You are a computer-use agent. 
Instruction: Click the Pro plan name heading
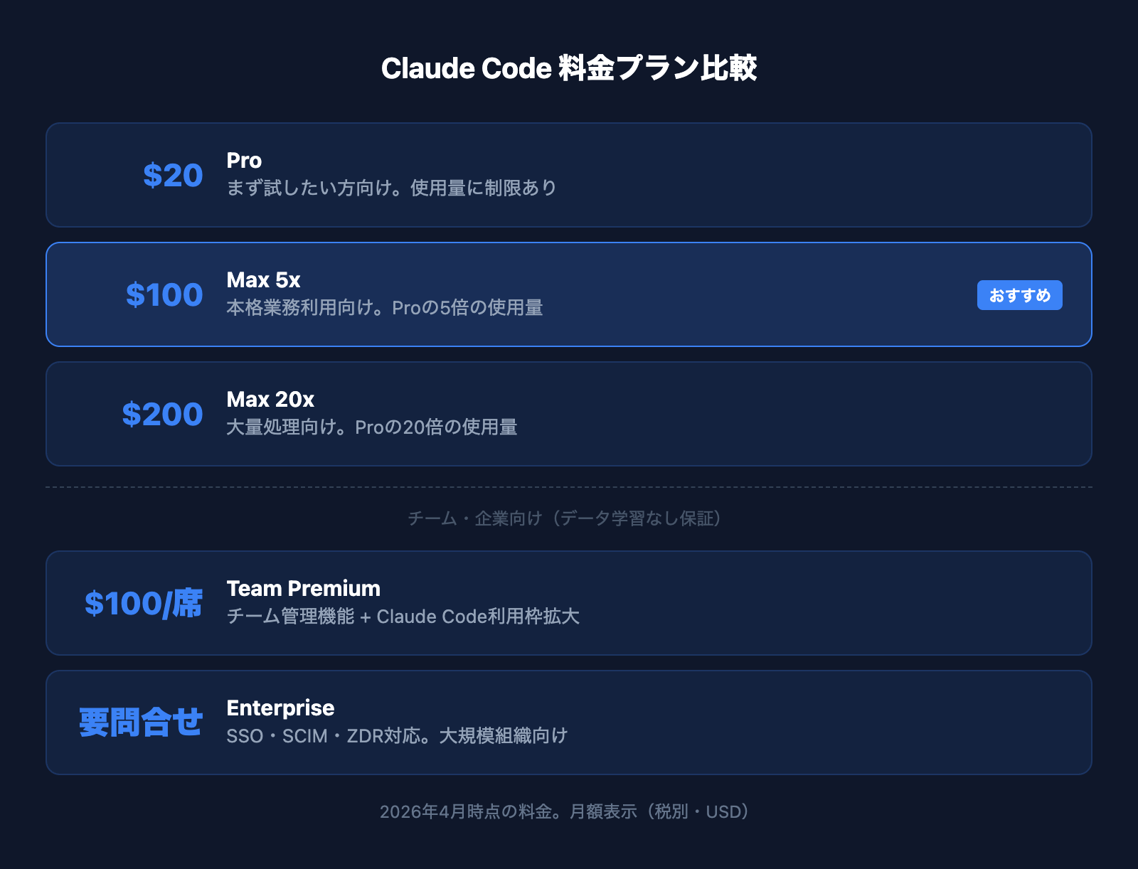[244, 161]
